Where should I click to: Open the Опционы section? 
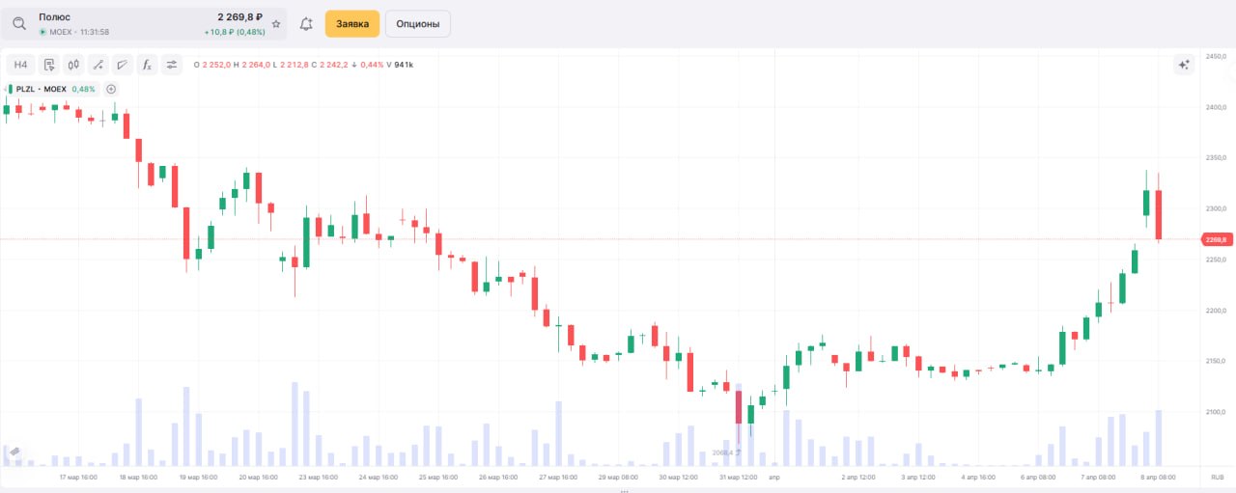click(417, 24)
